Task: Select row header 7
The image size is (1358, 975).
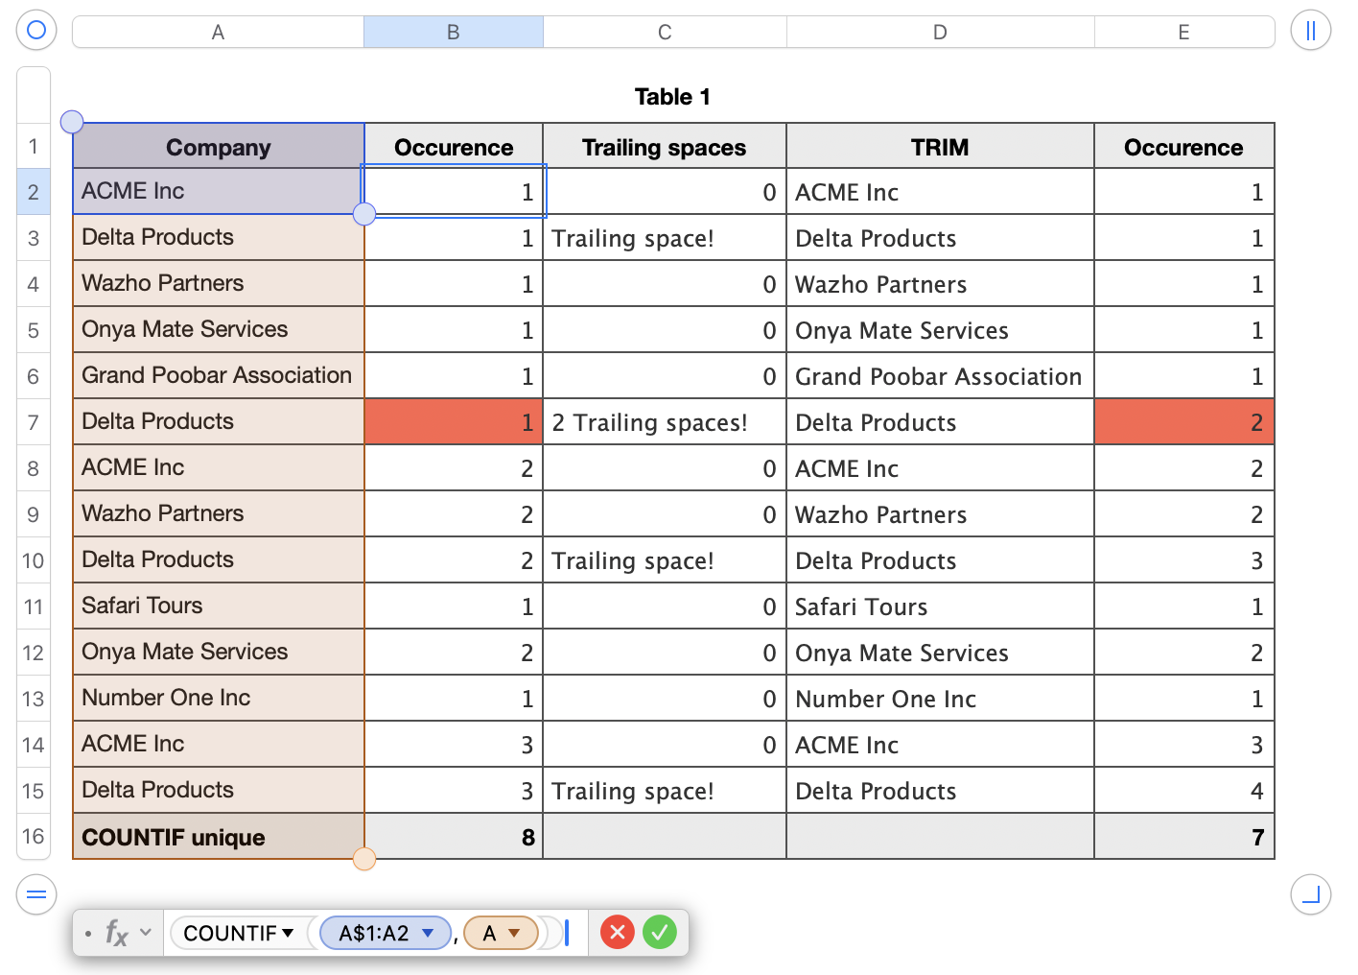Action: point(34,422)
